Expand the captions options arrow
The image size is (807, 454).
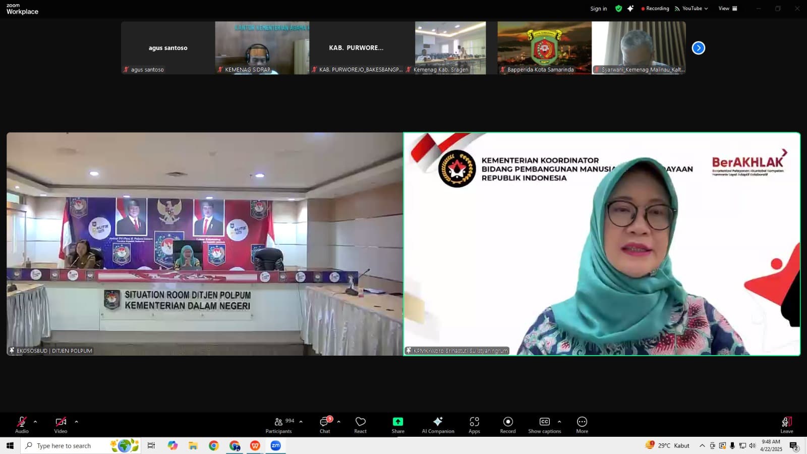559,422
